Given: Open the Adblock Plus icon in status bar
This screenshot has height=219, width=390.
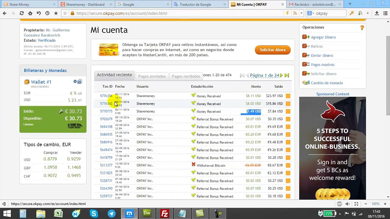Looking at the screenshot, I should (339, 204).
